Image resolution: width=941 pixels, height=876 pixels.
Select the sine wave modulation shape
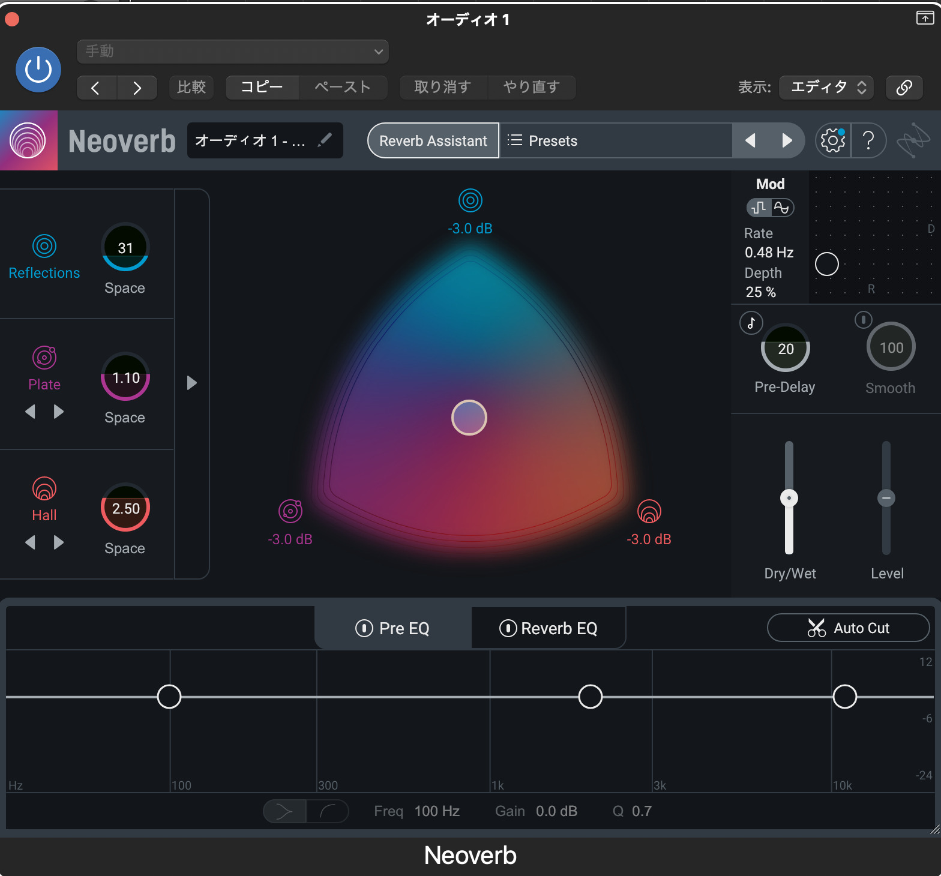pyautogui.click(x=782, y=208)
